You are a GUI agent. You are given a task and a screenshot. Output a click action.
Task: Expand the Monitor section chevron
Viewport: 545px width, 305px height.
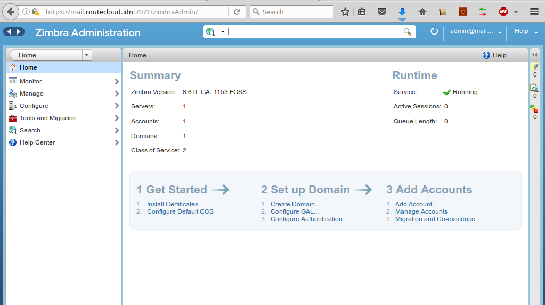(x=117, y=81)
